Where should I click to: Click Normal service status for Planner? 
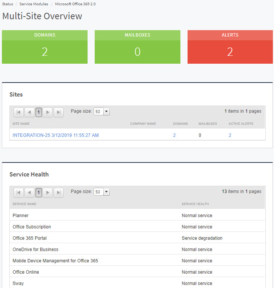[197, 216]
